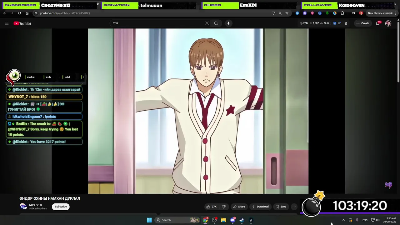
Task: Select the '!wild' command tab in chat overlay
Action: 66,77
